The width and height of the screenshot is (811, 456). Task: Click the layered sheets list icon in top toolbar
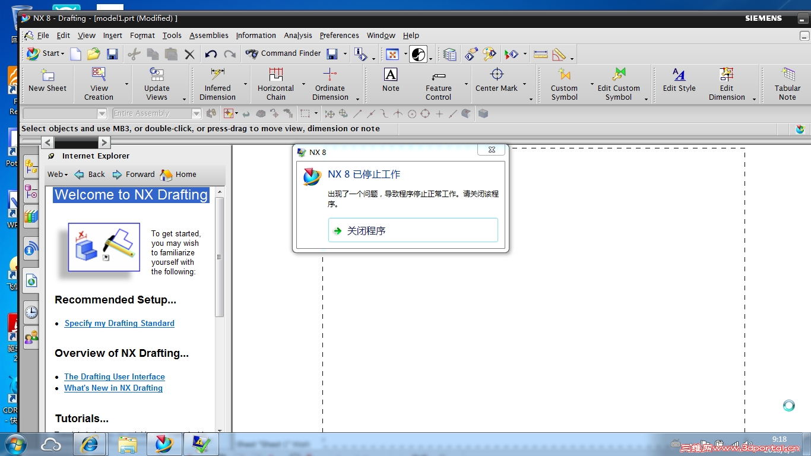(x=450, y=55)
